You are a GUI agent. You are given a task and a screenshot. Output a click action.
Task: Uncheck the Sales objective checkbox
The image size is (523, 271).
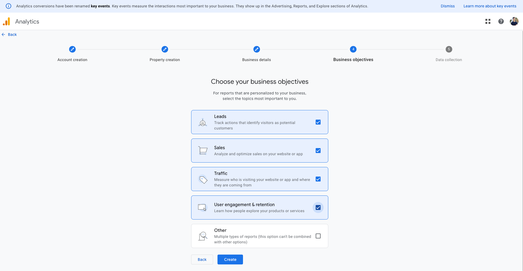[318, 151]
